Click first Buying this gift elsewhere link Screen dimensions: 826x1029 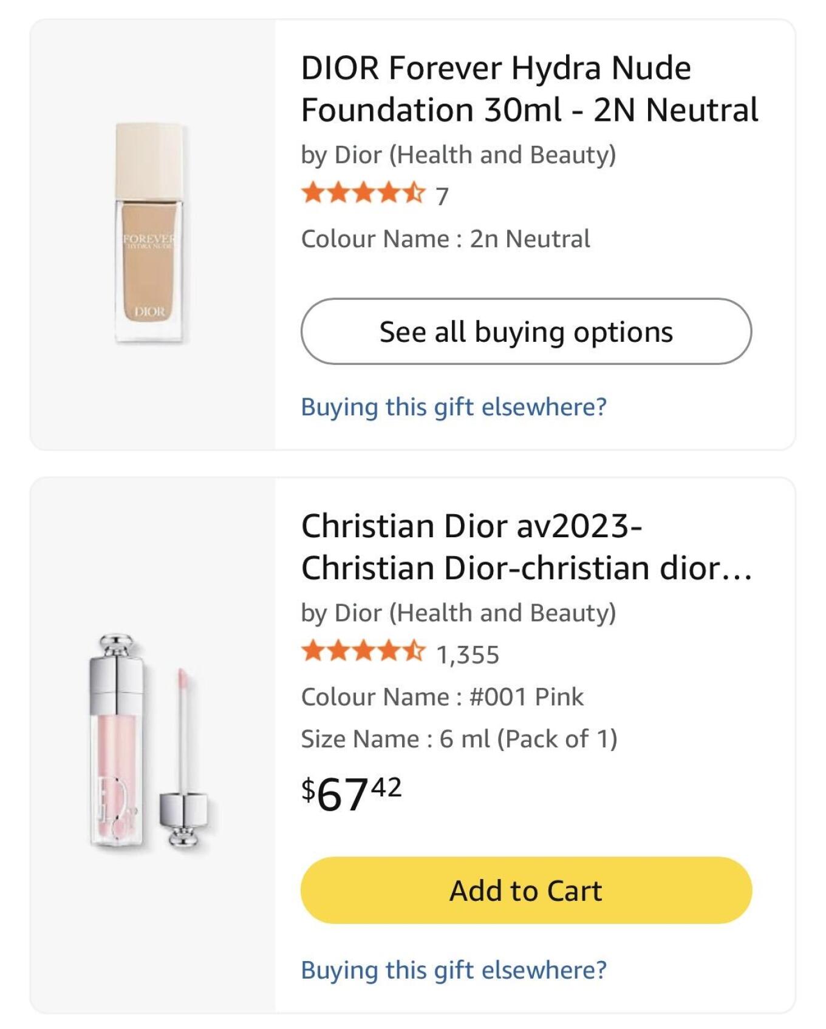pyautogui.click(x=454, y=407)
